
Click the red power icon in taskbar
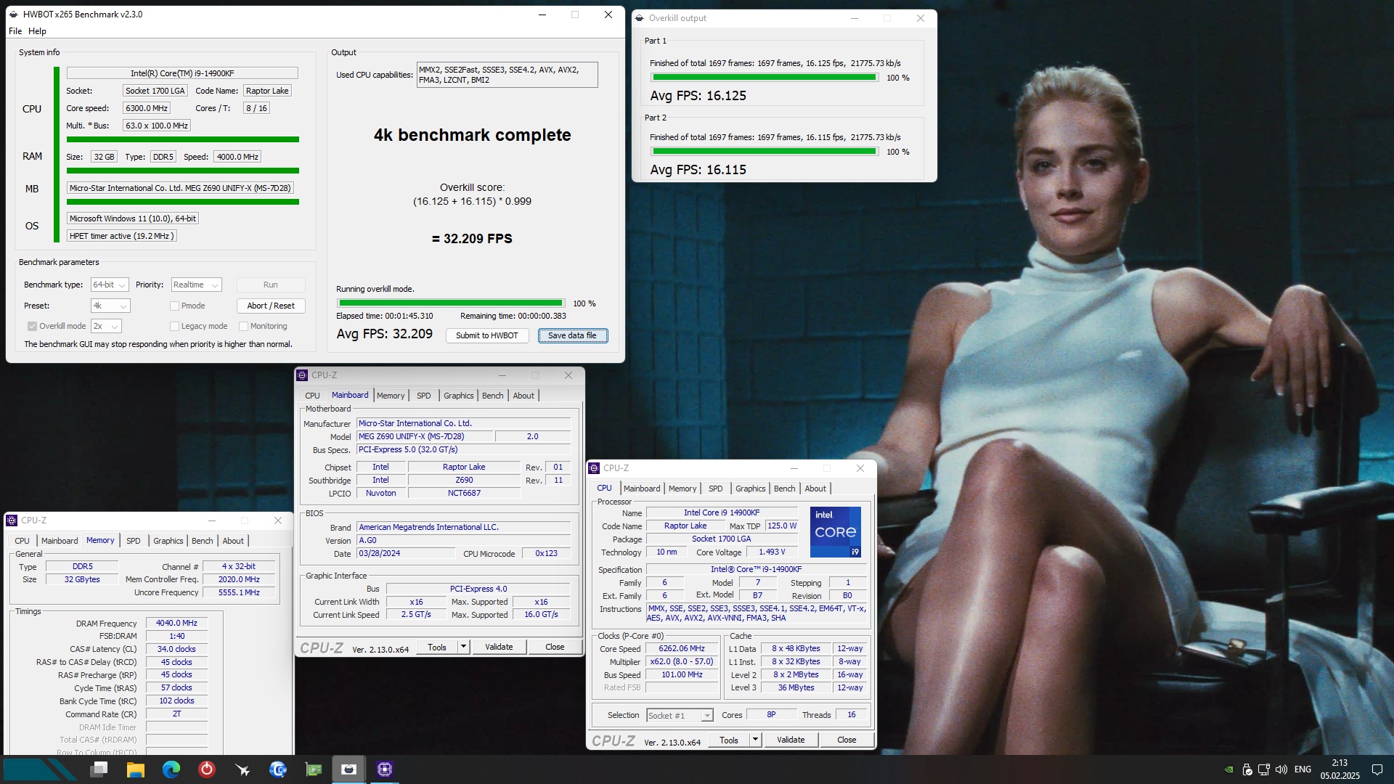tap(207, 769)
